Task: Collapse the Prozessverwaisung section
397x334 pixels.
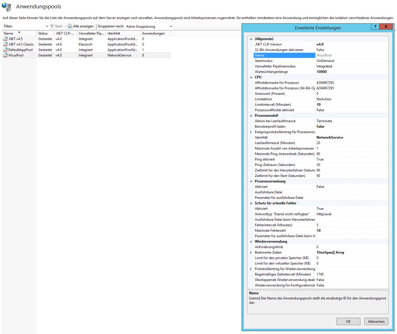Action: point(251,181)
